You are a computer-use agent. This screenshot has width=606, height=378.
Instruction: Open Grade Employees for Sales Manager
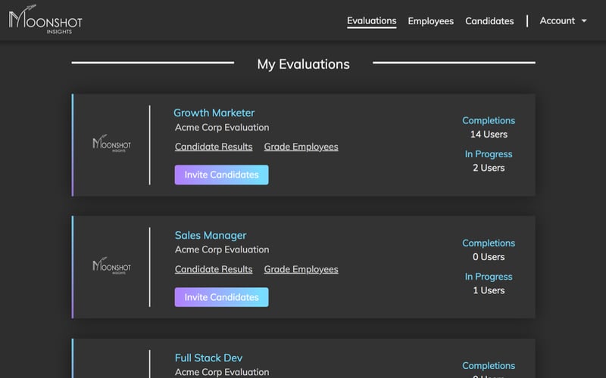(x=301, y=269)
